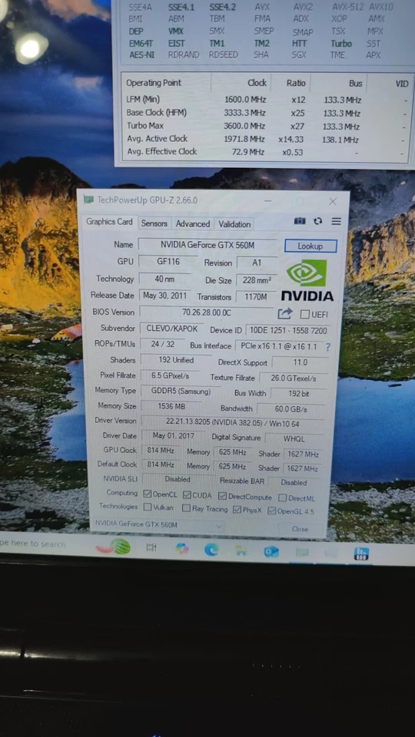Click the NVIDIA SLI value Disabled

178,479
